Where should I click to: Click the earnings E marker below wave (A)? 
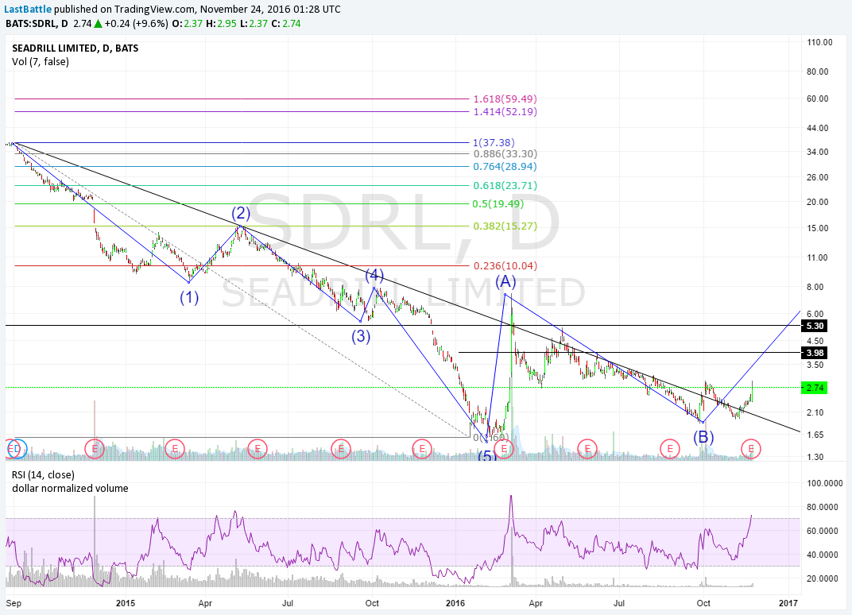pyautogui.click(x=504, y=449)
